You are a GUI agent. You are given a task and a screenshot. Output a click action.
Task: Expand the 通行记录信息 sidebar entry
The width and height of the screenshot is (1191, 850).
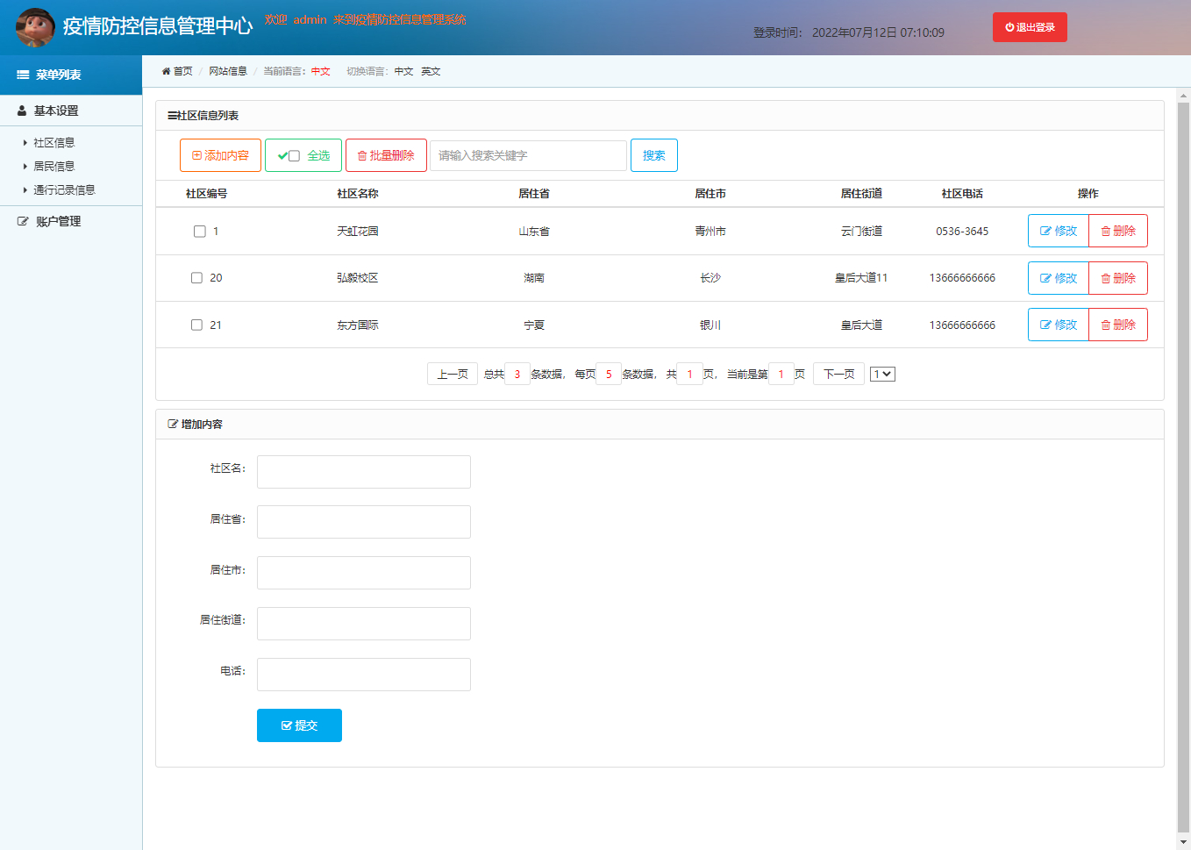[62, 189]
